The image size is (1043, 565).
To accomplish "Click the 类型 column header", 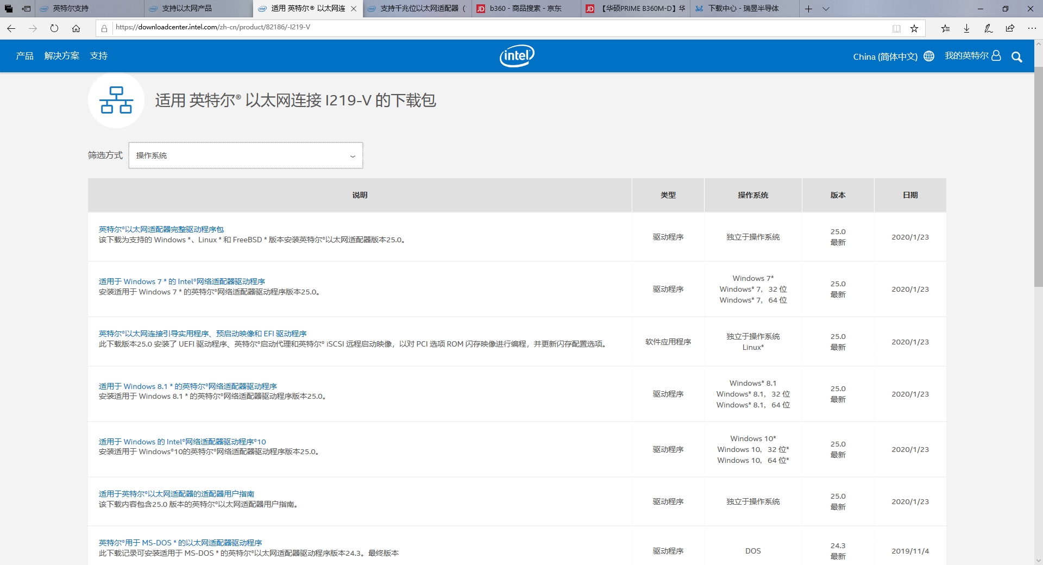I will 668,195.
